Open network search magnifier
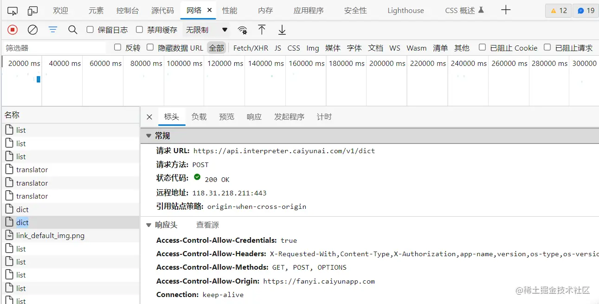599x304 pixels. (72, 30)
